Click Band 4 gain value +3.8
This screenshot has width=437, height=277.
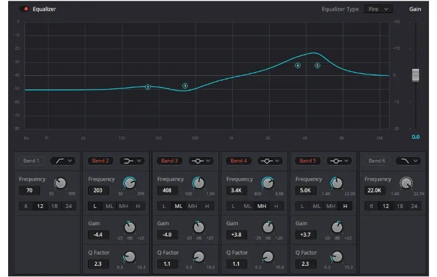[237, 235]
